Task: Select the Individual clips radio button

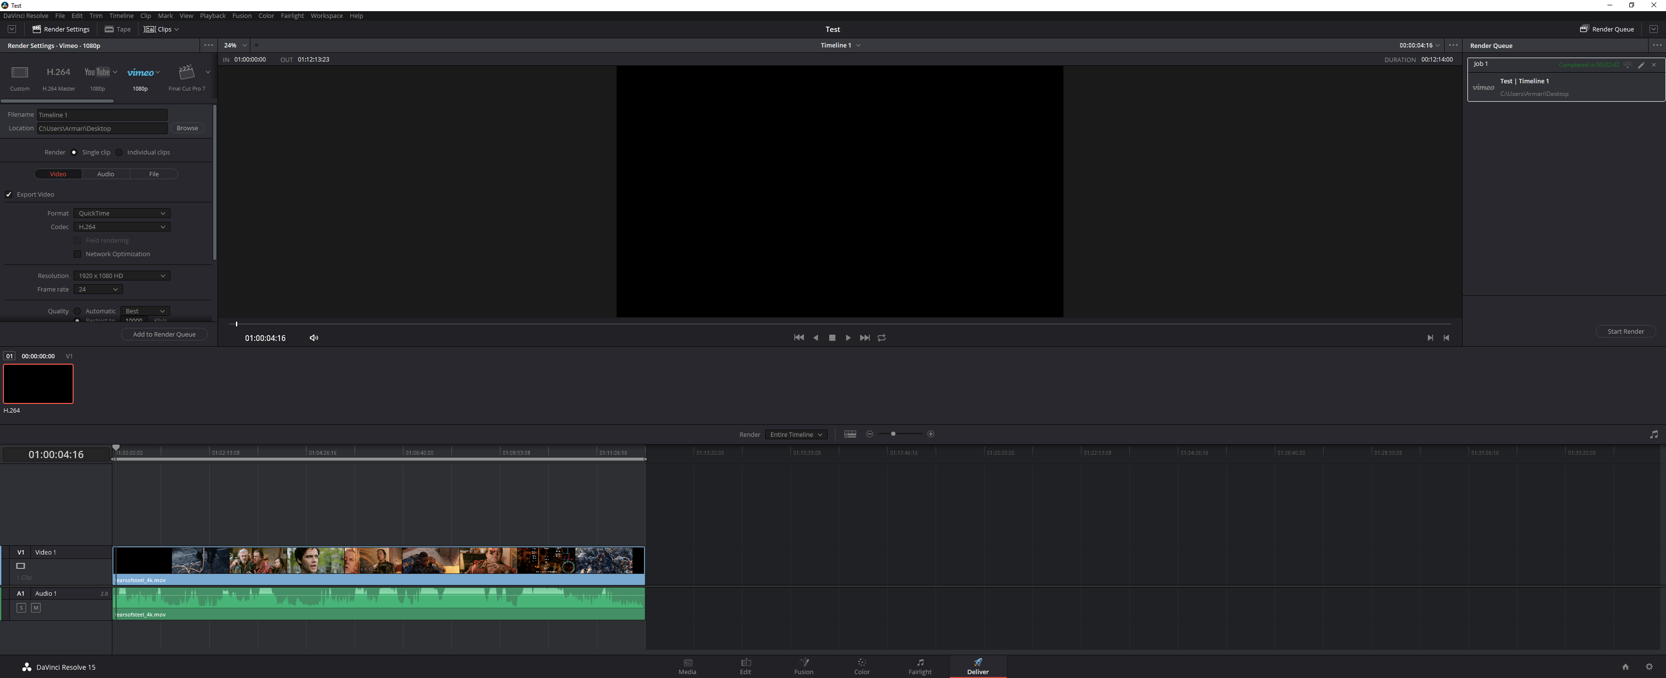Action: click(x=119, y=153)
